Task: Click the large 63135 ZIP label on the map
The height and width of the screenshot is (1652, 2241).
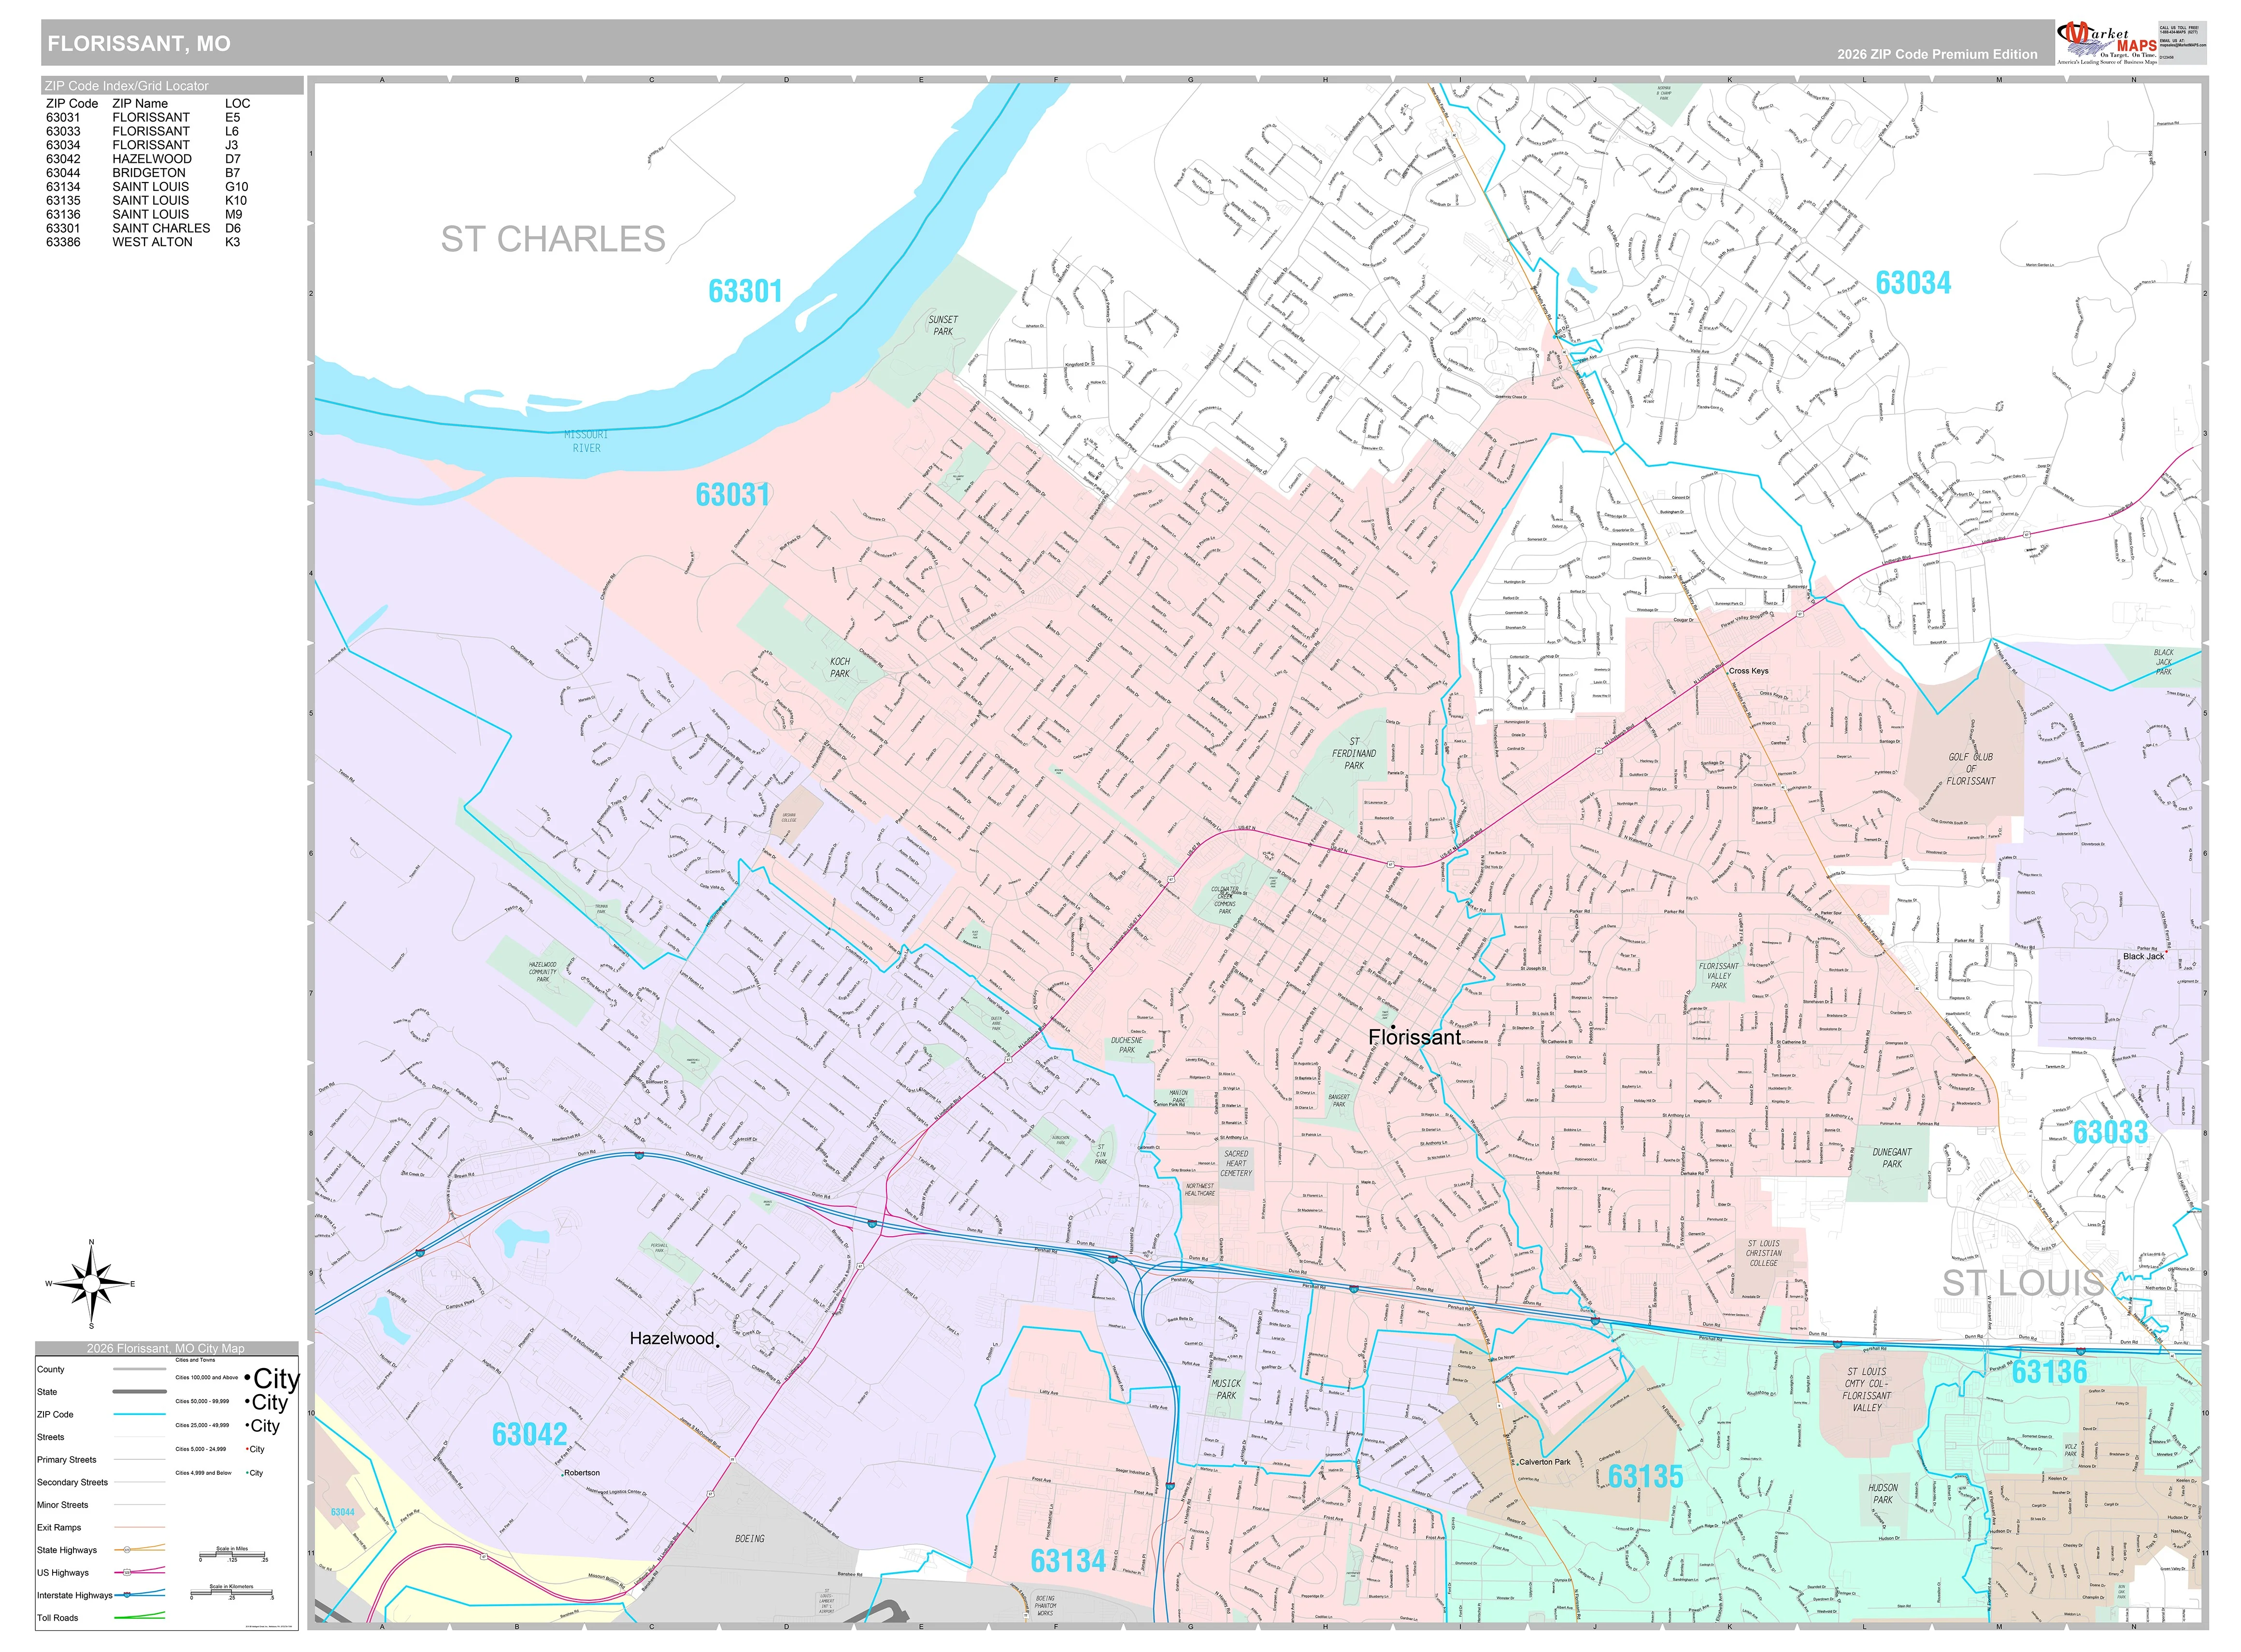Action: click(x=1646, y=1476)
